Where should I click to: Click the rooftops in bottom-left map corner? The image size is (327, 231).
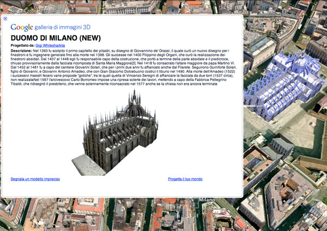click(22, 215)
